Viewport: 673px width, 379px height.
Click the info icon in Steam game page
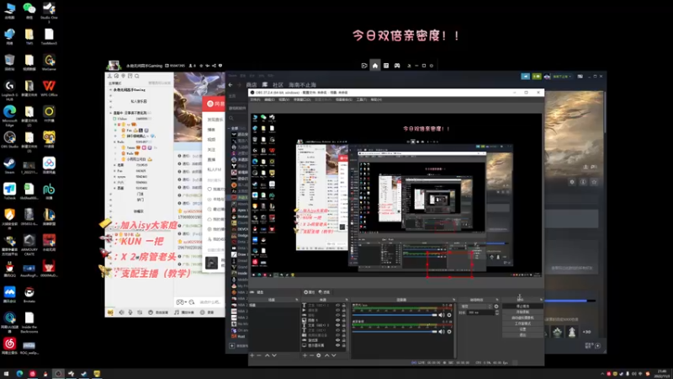[583, 182]
